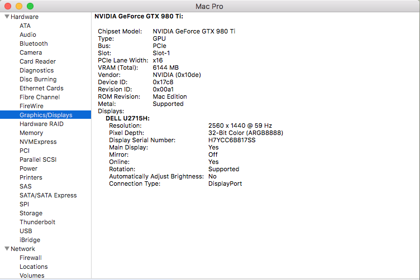
Task: Click the VRAM value 6144 MB
Action: pyautogui.click(x=165, y=67)
